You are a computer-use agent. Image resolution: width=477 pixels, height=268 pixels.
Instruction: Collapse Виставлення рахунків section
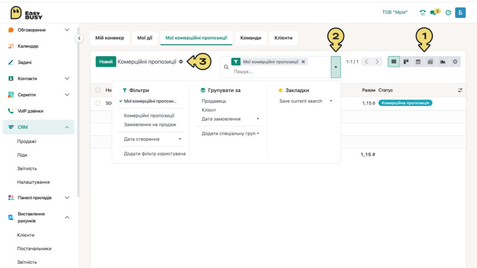(67, 217)
